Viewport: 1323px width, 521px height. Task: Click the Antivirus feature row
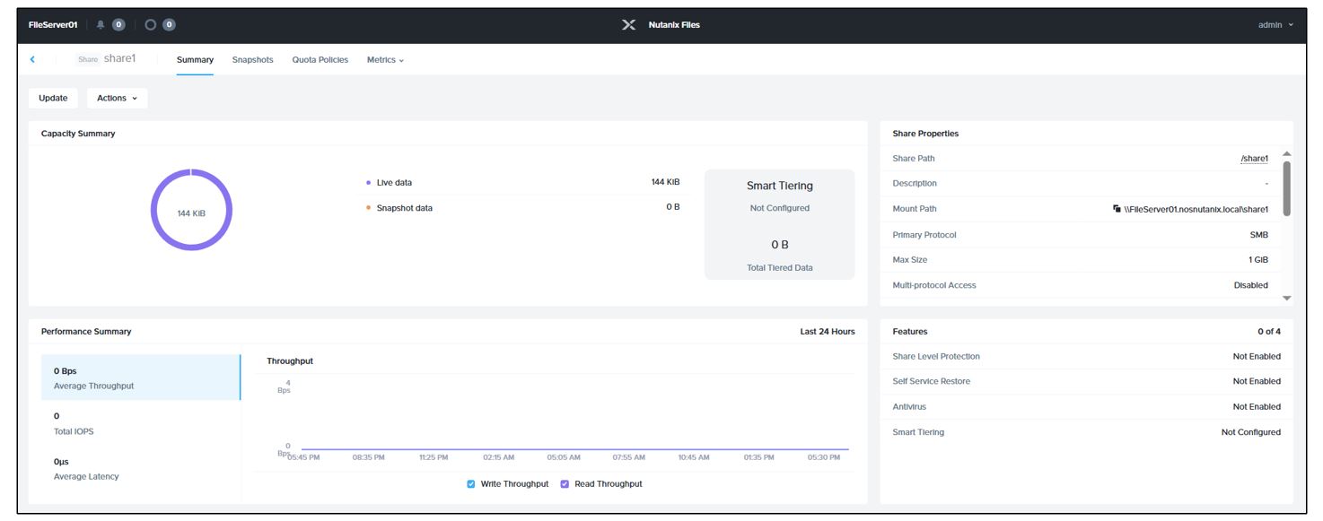[1086, 407]
